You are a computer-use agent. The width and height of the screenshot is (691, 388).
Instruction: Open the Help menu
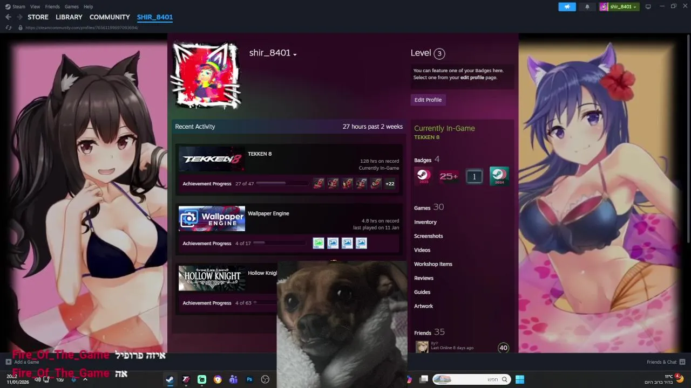point(89,6)
